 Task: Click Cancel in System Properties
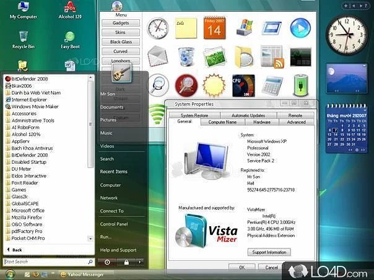coord(271,267)
